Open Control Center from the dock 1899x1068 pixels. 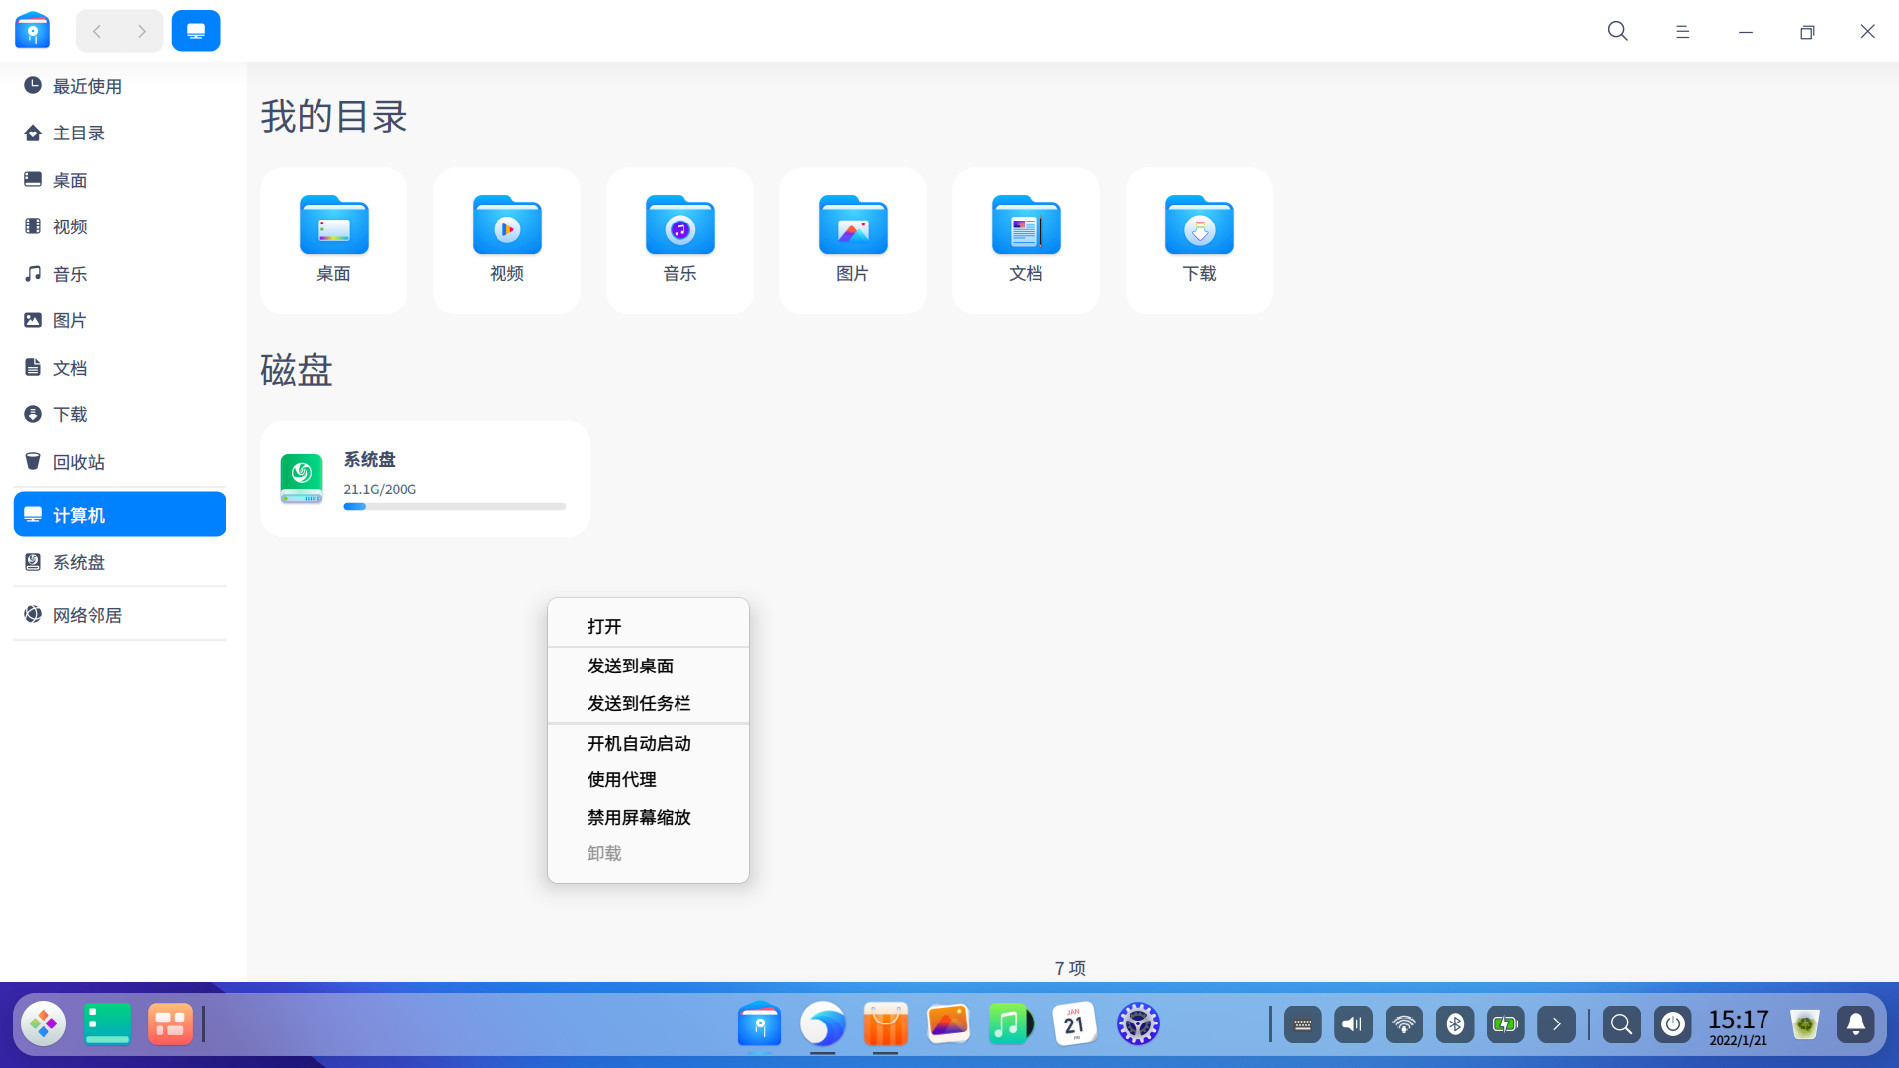[1138, 1023]
